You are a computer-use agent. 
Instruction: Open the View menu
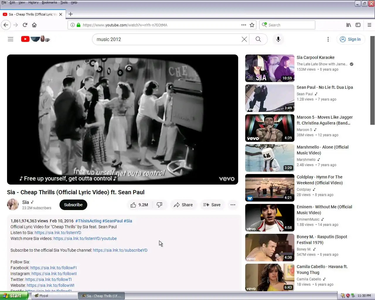(x=22, y=2)
